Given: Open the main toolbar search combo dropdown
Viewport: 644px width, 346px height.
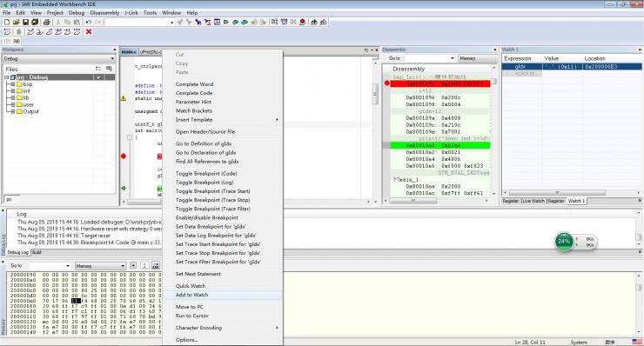Looking at the screenshot, I should 171,22.
